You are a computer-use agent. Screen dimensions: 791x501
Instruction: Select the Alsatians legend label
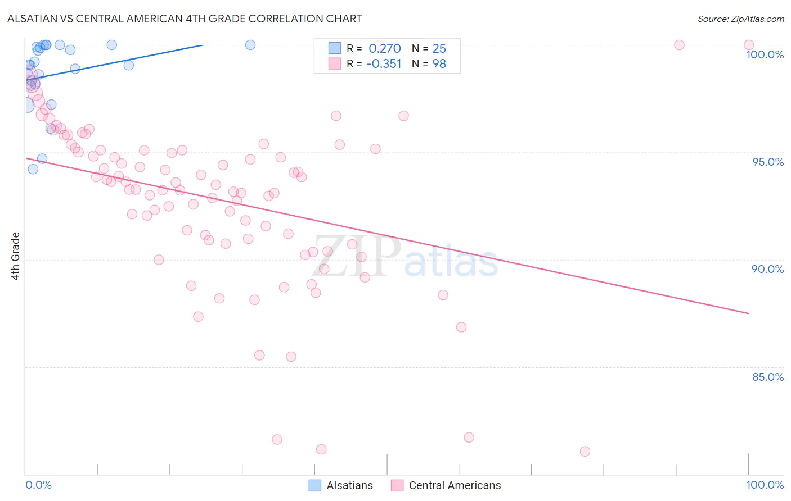click(350, 485)
